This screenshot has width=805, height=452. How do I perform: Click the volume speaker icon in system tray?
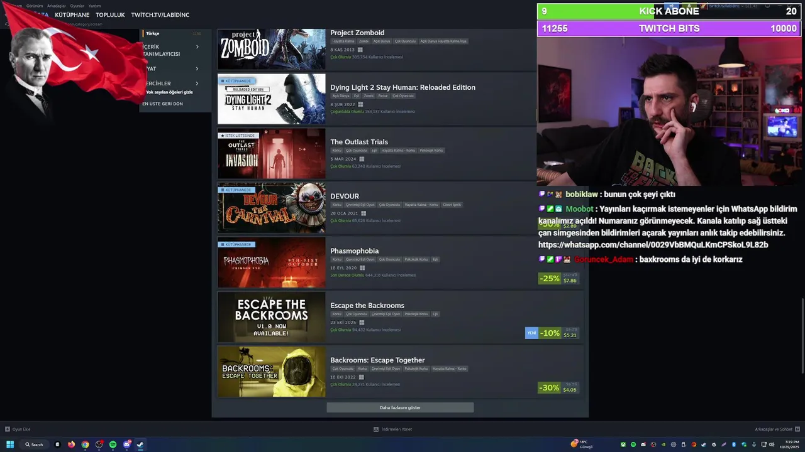(x=773, y=444)
